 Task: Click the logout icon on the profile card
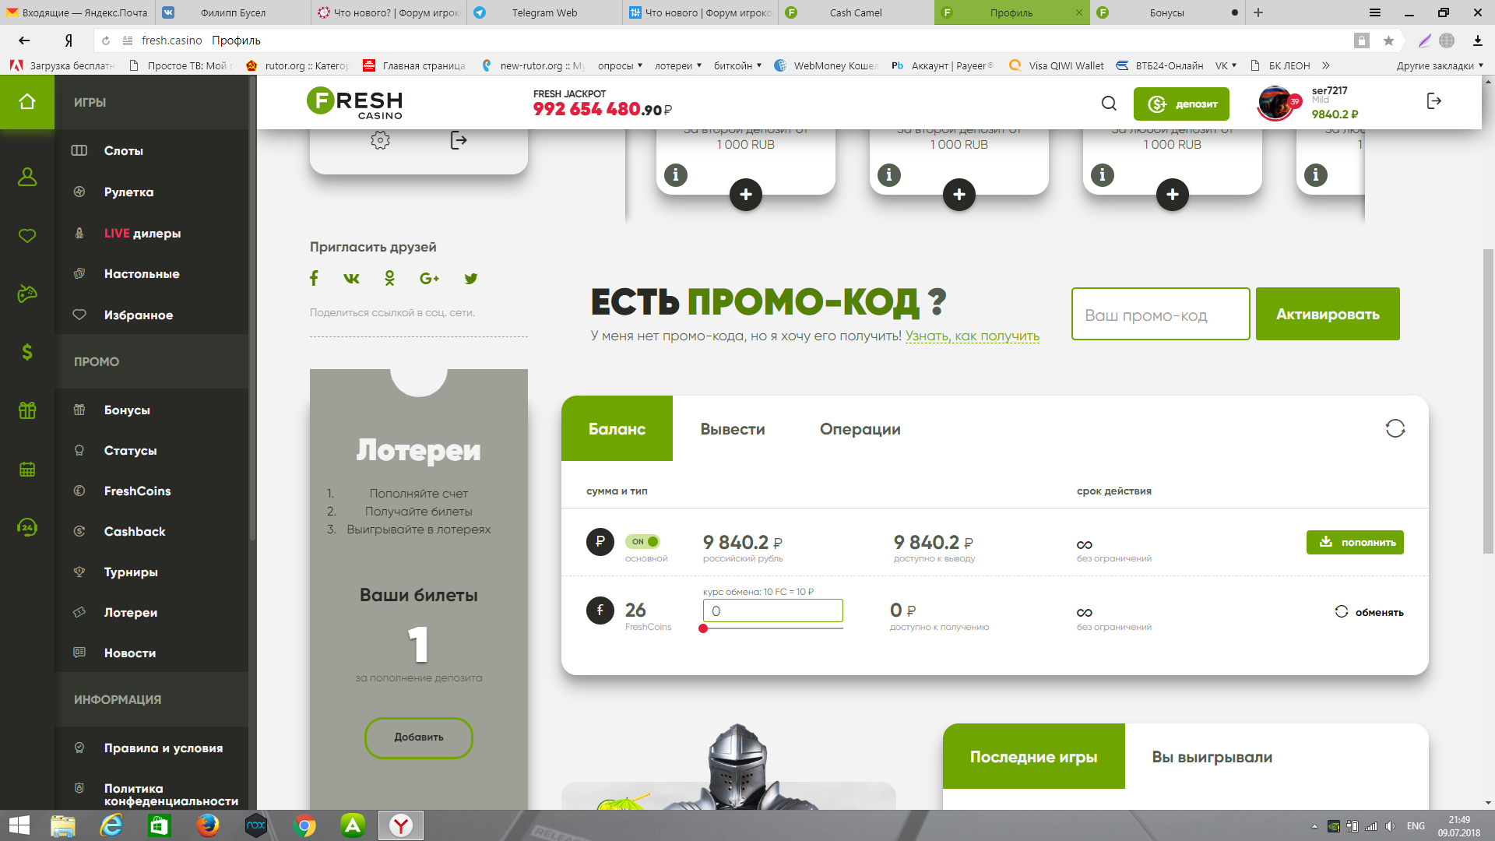(459, 140)
